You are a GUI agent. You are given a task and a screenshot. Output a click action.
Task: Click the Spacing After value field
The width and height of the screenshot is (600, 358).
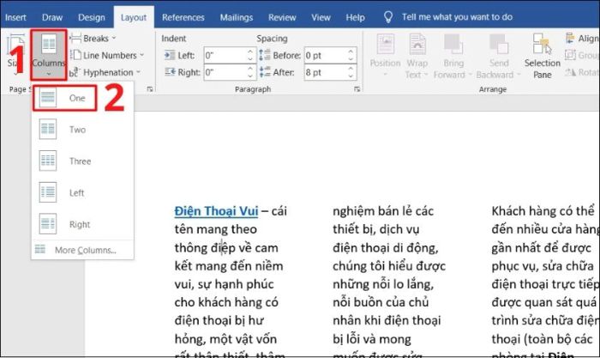[x=325, y=72]
